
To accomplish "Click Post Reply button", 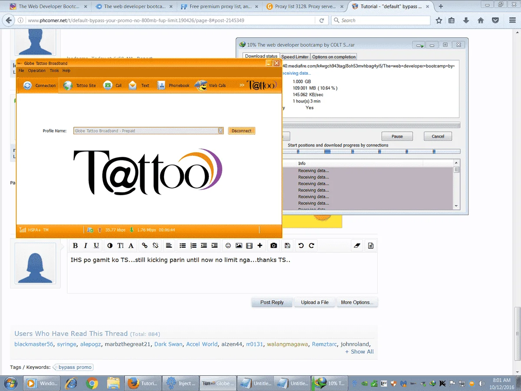I will 272,302.
